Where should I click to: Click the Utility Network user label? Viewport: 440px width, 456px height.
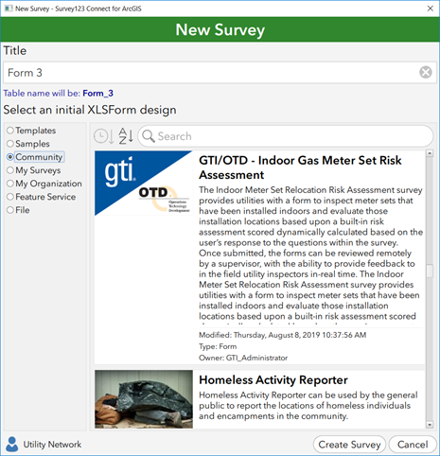click(52, 445)
